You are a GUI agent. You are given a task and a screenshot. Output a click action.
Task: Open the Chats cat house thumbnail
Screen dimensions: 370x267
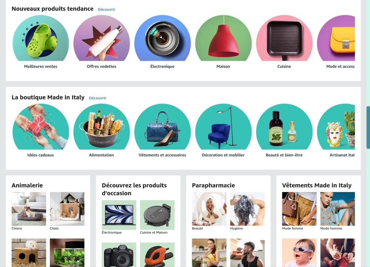click(x=67, y=209)
